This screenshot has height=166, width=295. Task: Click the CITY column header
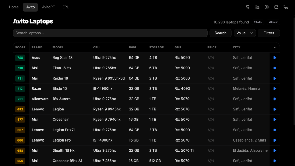click(x=237, y=48)
